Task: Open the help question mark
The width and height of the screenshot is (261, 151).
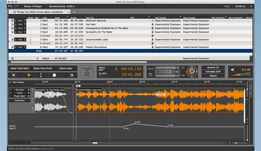Action: coord(251,6)
